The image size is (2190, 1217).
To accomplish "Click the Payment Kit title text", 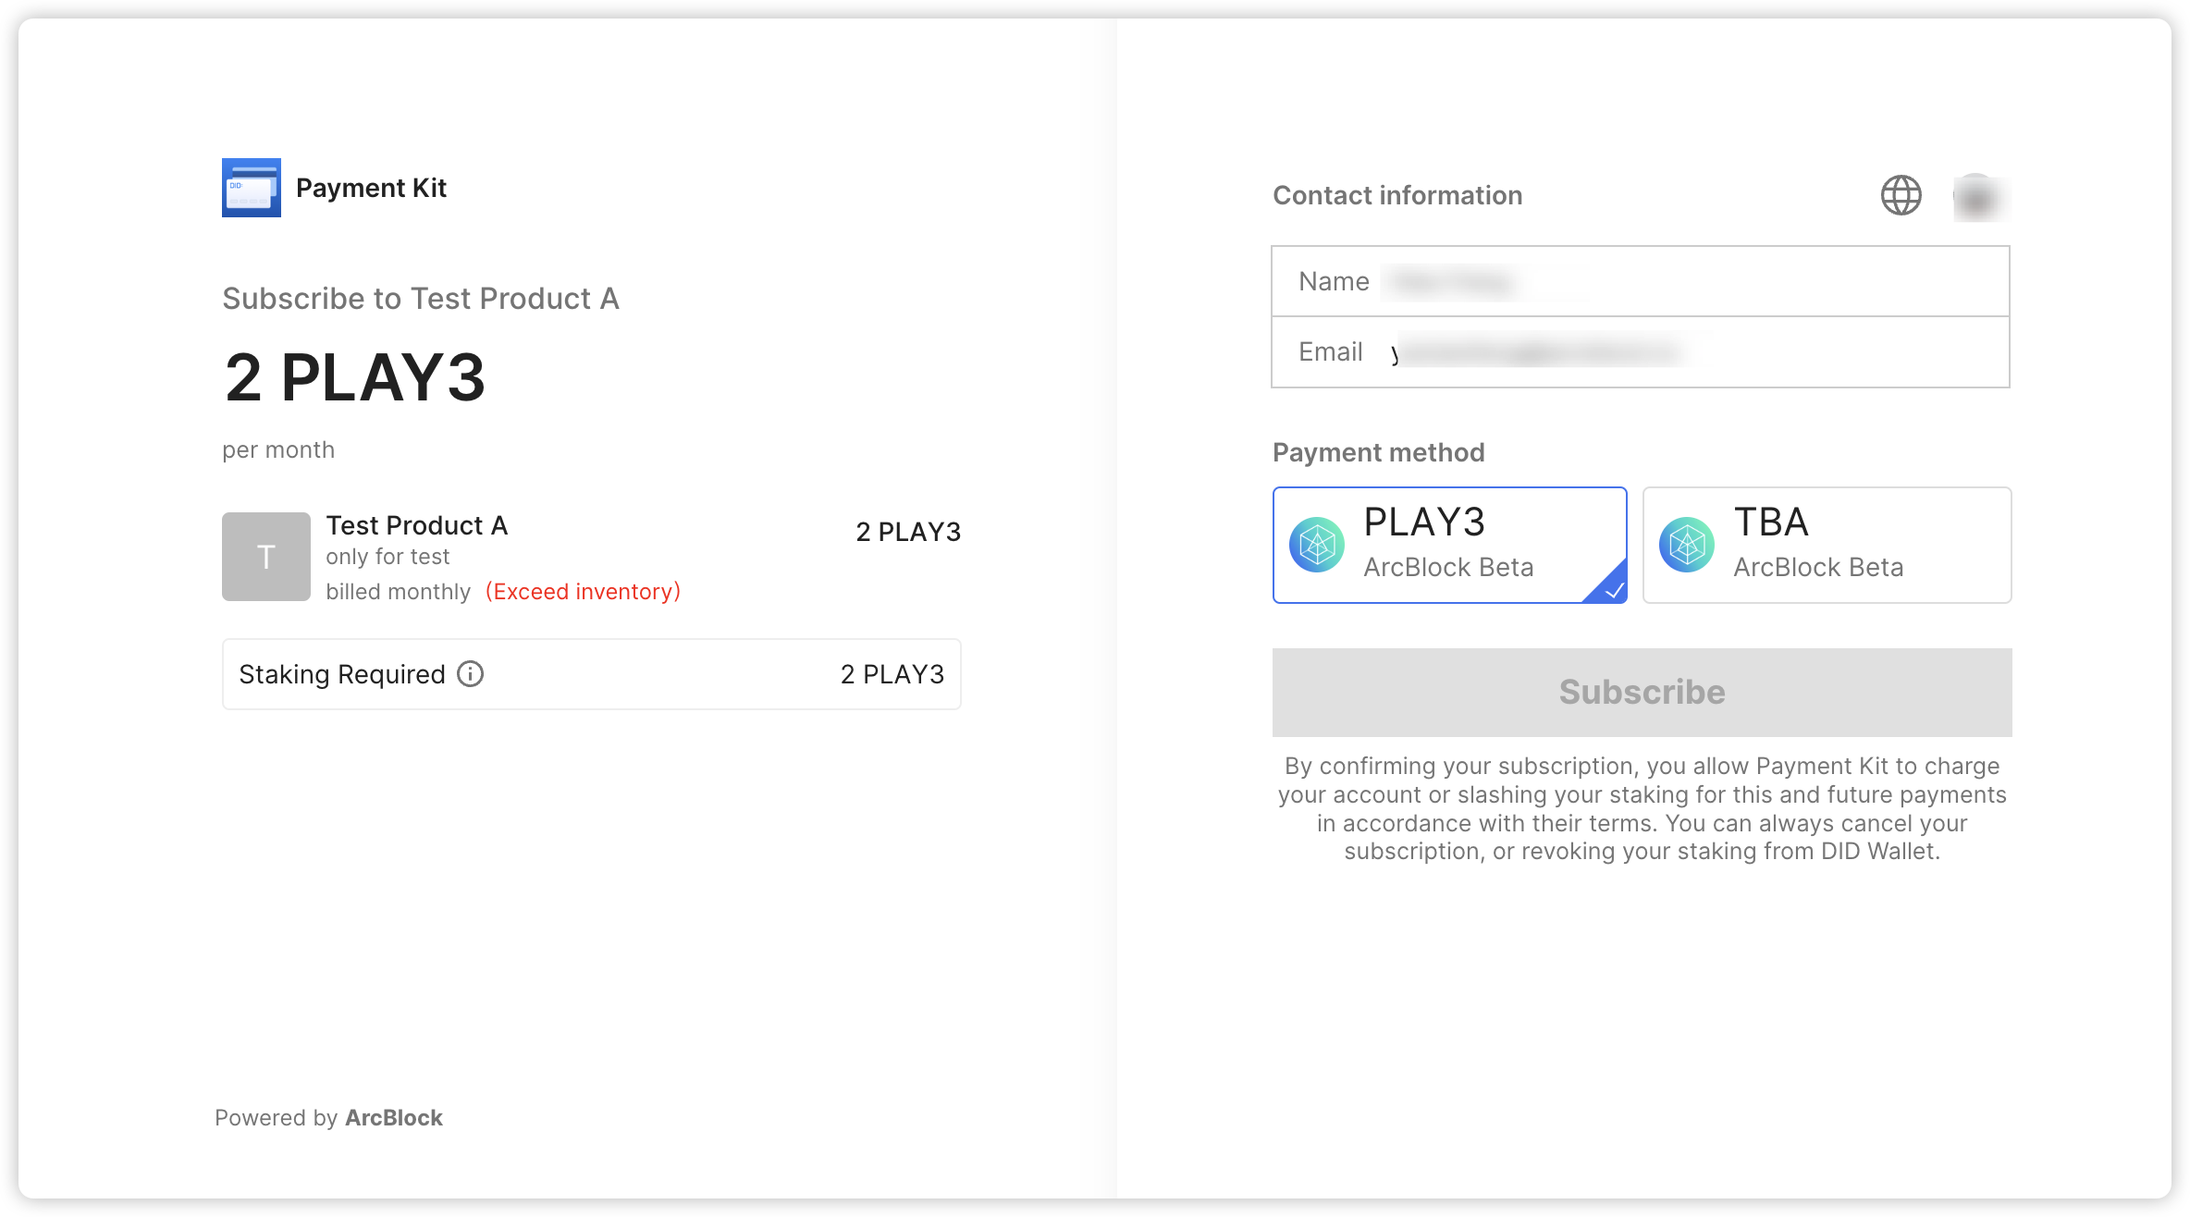I will pyautogui.click(x=371, y=188).
